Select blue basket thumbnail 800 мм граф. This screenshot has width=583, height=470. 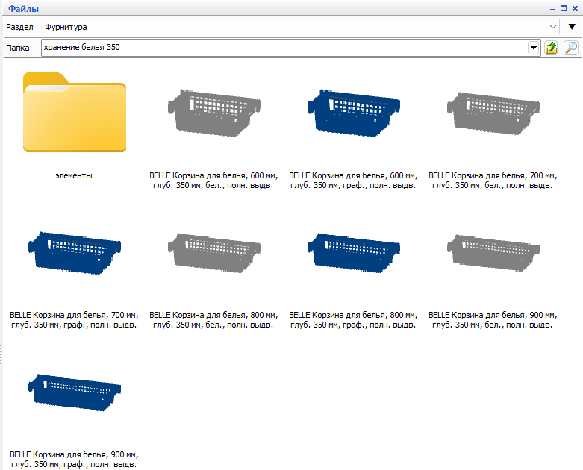coord(354,253)
